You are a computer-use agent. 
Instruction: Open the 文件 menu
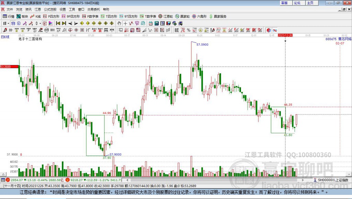tap(10, 9)
